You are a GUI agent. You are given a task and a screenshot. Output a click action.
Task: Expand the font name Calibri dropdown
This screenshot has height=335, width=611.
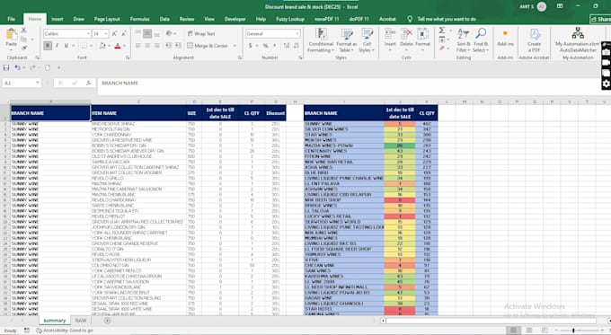tap(88, 34)
